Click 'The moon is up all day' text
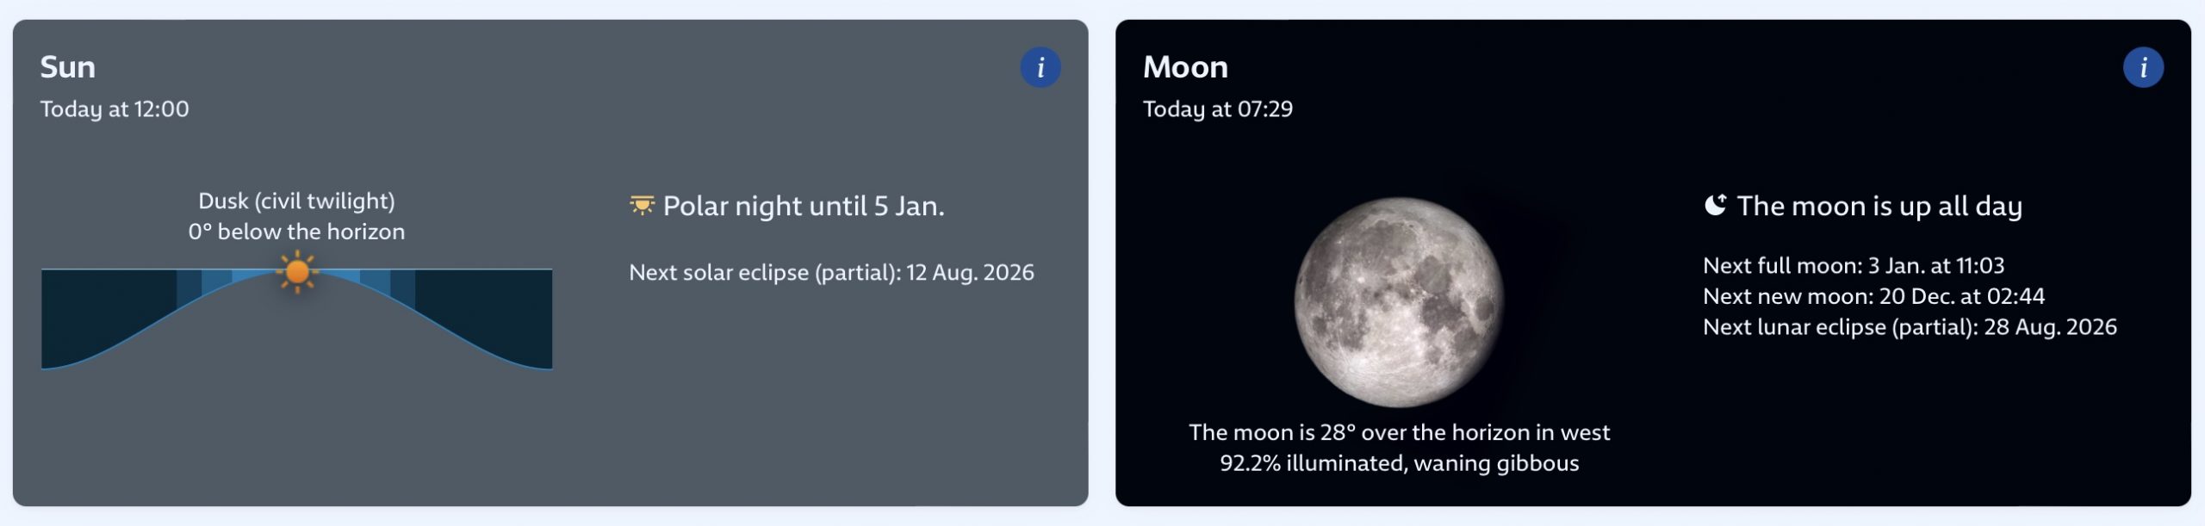Screen dimensions: 2205x526 click(x=1879, y=207)
